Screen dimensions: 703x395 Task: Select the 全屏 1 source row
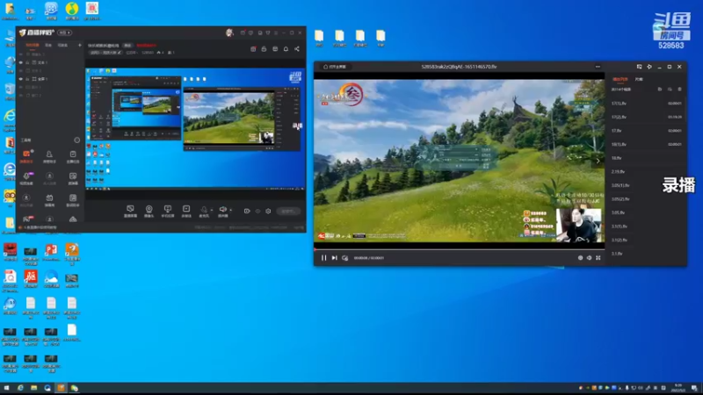(x=50, y=79)
